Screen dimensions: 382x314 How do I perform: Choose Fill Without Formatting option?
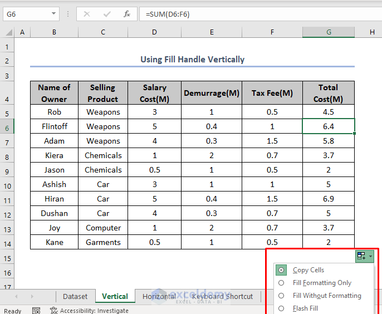[x=327, y=296]
